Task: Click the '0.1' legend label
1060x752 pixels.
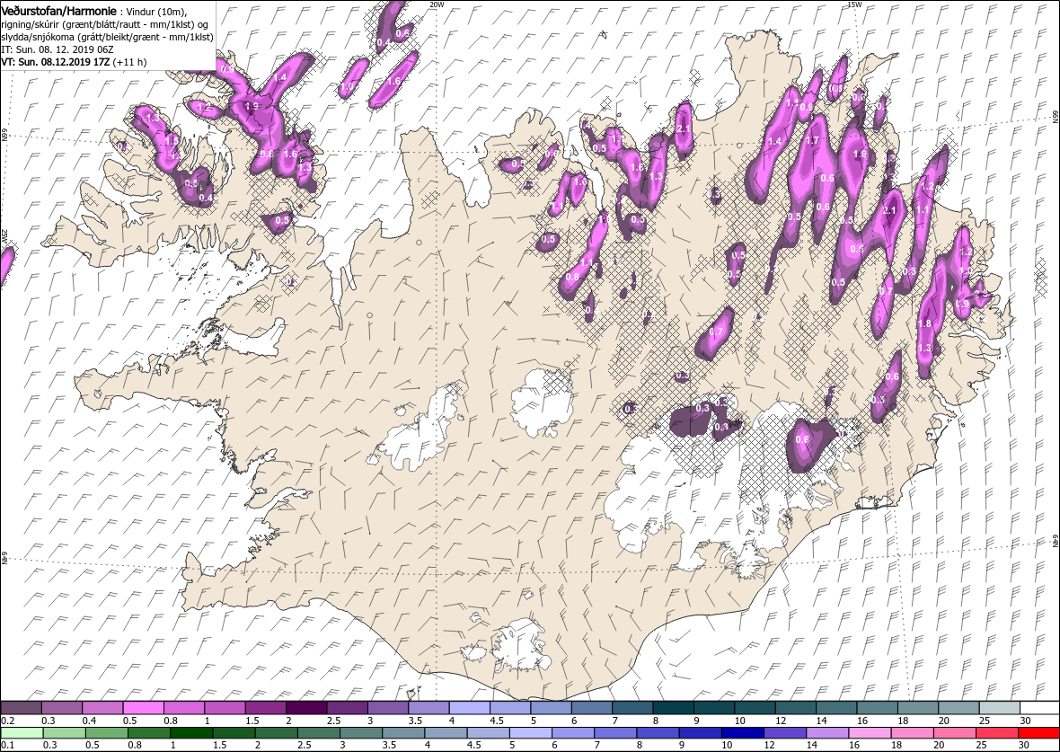Action: [x=7, y=746]
